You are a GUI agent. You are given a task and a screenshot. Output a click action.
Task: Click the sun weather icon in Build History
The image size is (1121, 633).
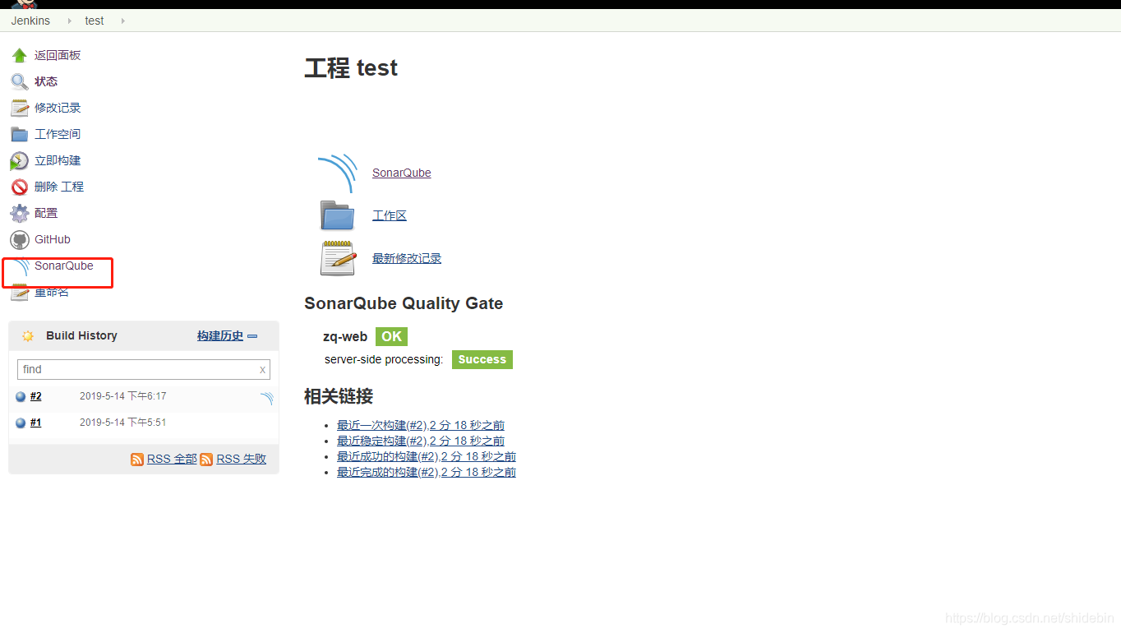(x=28, y=335)
